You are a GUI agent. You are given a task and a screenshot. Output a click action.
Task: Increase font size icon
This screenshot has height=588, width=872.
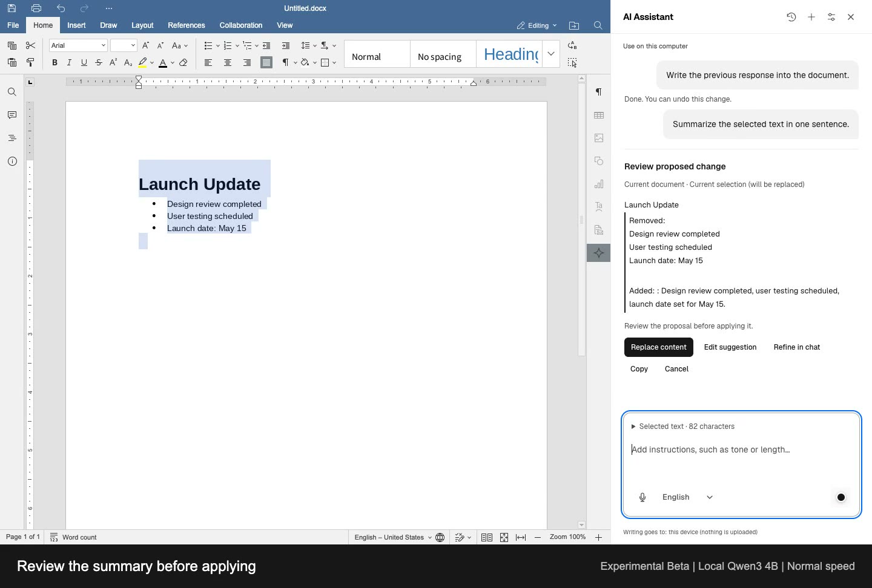click(145, 45)
